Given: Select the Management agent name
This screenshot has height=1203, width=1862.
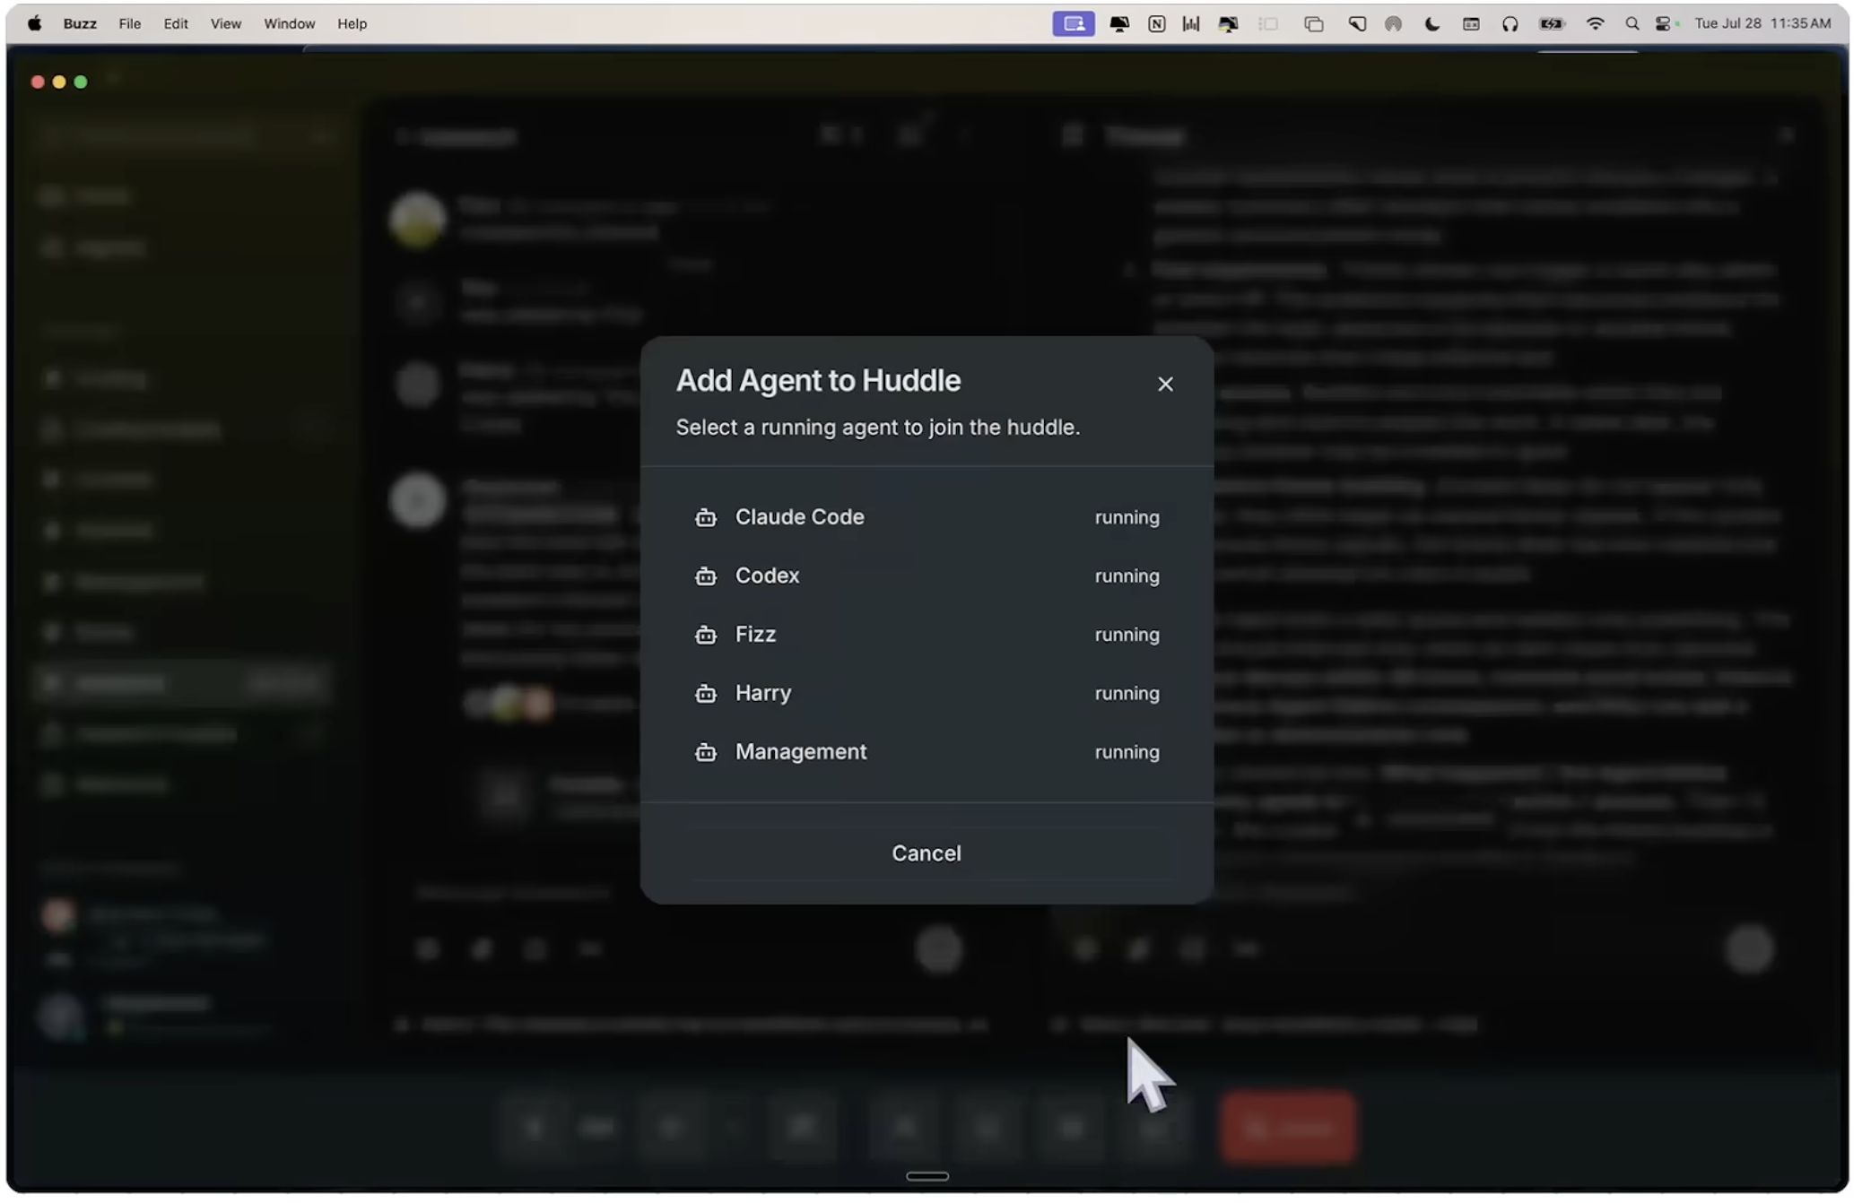Looking at the screenshot, I should tap(801, 752).
